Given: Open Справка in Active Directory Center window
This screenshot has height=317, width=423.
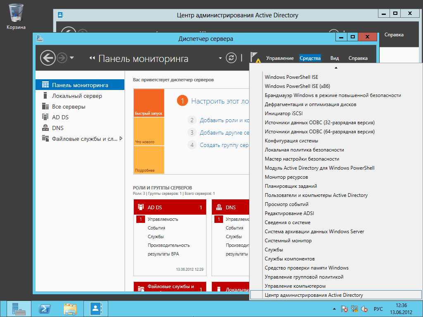Looking at the screenshot, I should [394, 35].
